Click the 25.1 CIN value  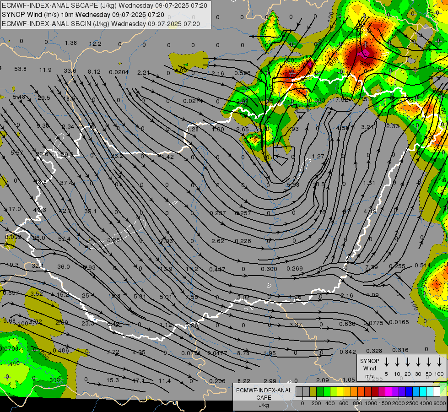88,296
